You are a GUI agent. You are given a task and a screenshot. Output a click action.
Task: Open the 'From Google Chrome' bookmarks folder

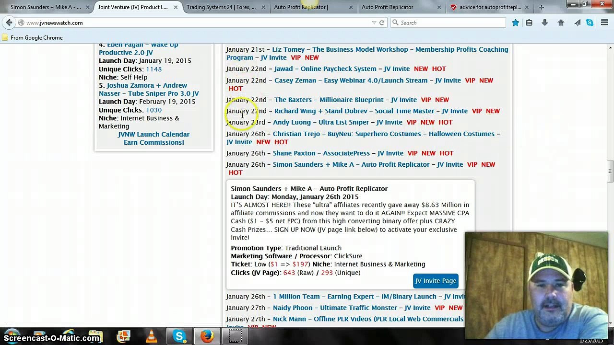pyautogui.click(x=33, y=37)
